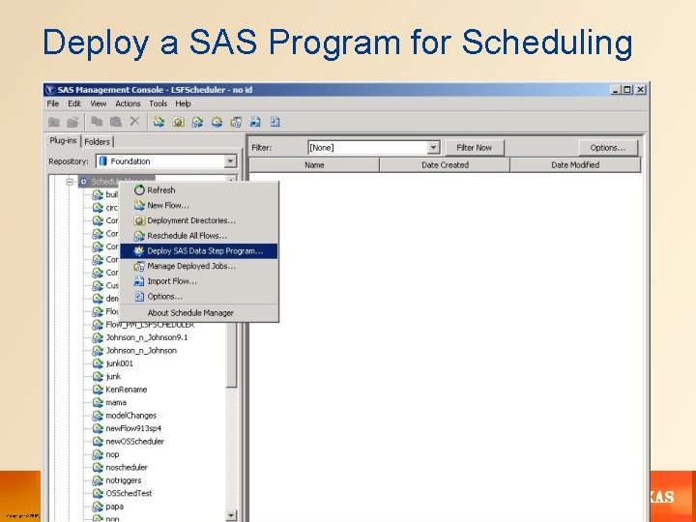Switch to the Folders tab
This screenshot has height=522, width=696.
(x=97, y=141)
